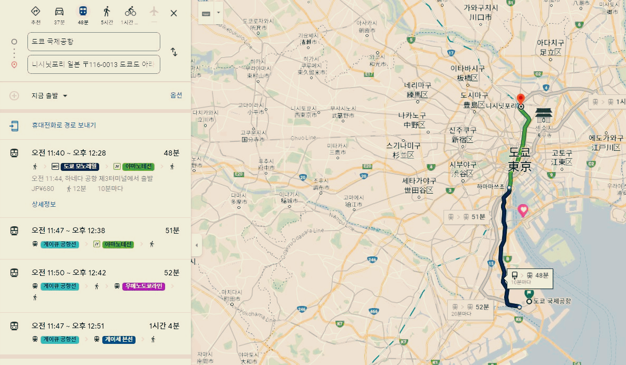Click the 가와구치시 map label
The width and height of the screenshot is (626, 365).
tap(480, 12)
